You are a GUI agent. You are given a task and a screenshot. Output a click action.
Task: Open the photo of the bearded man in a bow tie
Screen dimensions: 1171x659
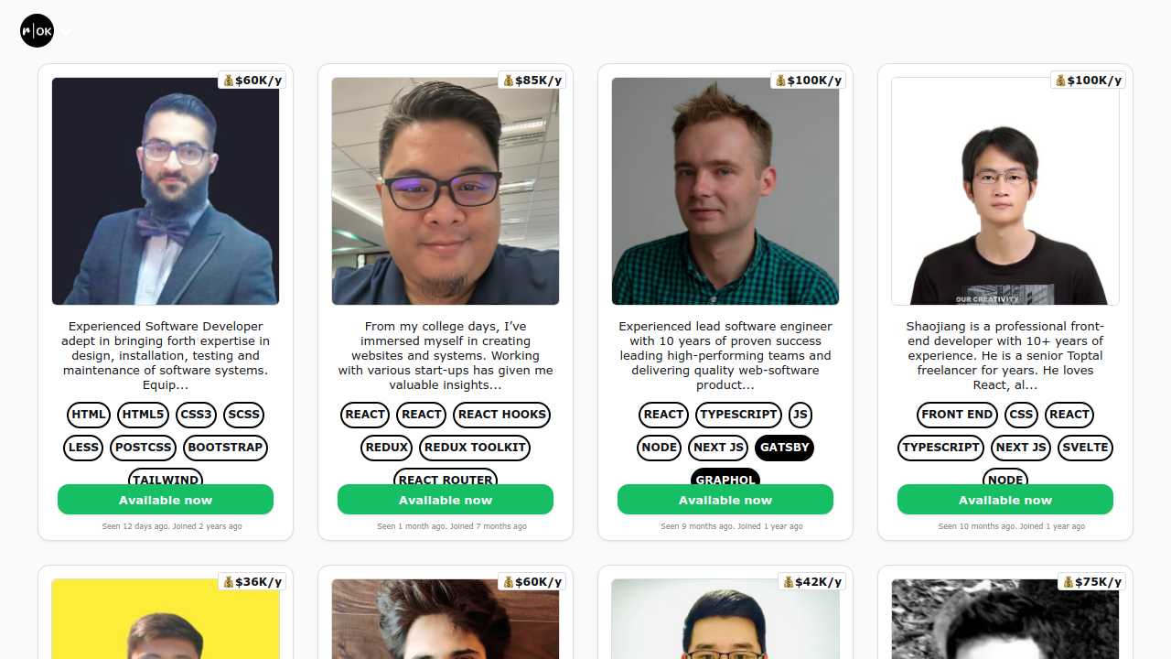click(166, 191)
